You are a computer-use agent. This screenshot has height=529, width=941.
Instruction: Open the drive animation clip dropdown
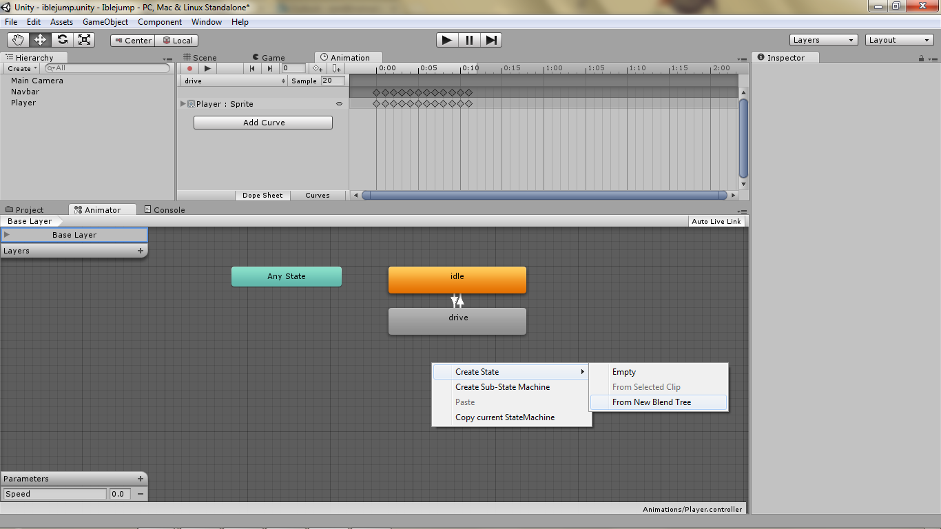[x=235, y=81]
